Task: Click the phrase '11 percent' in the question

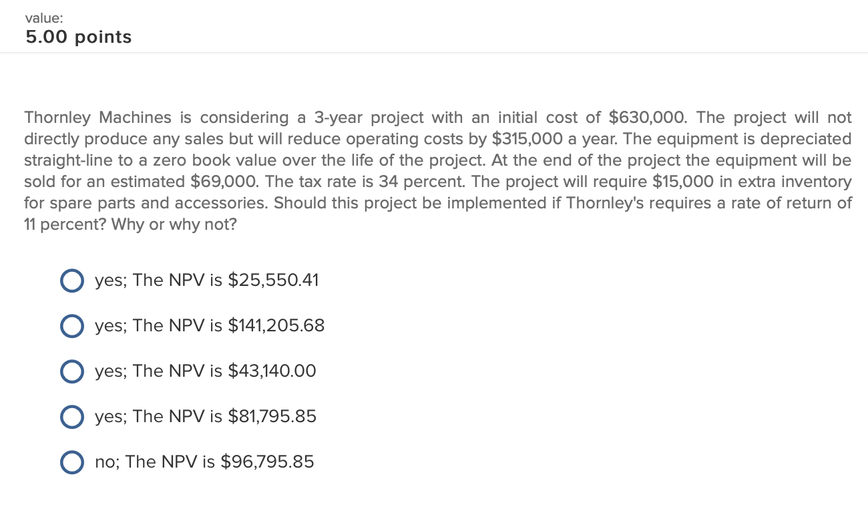Action: coord(46,224)
